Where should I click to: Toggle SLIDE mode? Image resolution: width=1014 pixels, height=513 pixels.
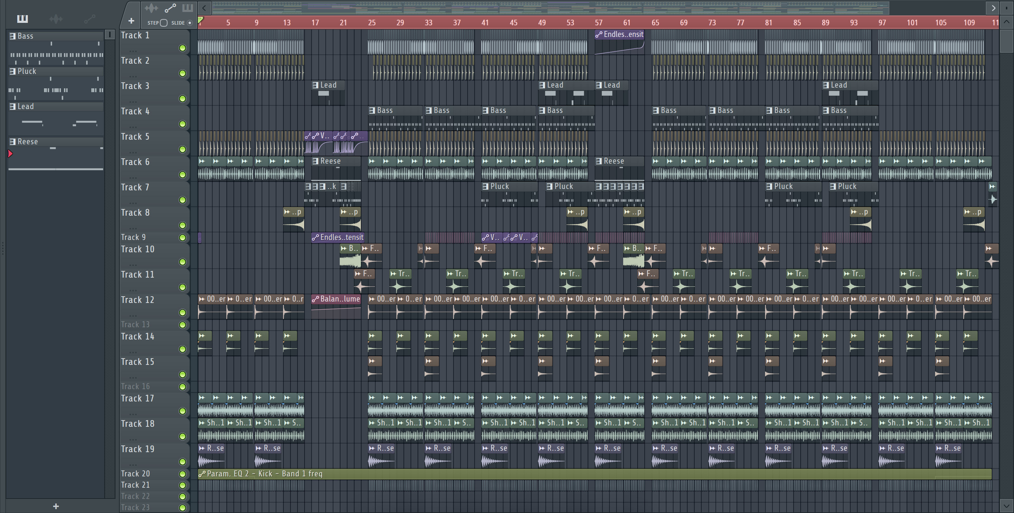point(190,23)
